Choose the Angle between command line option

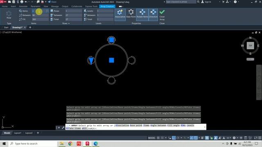click(158, 125)
